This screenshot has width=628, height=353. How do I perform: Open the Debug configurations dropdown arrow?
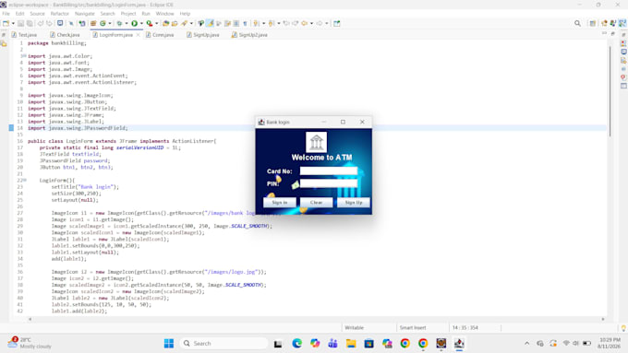point(127,24)
